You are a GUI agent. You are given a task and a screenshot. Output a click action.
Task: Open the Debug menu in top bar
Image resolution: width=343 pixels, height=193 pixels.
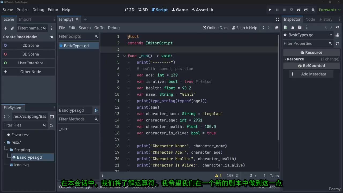pyautogui.click(x=38, y=10)
